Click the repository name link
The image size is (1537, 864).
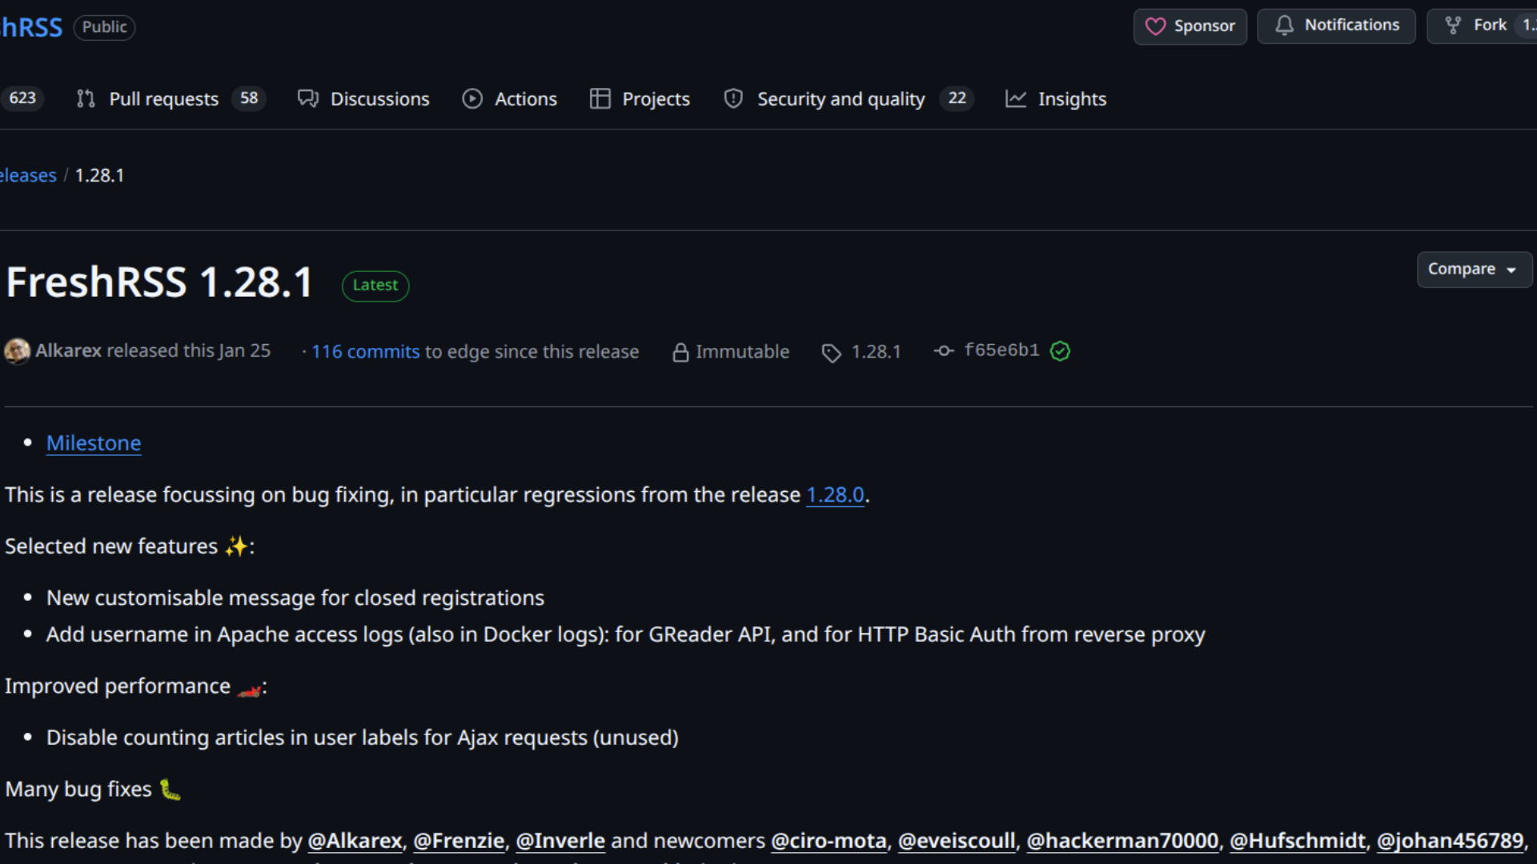coord(31,27)
